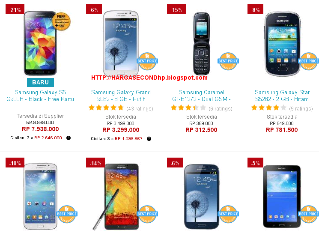
Task: Click the -15% discount badge on Caramel phone
Action: [176, 9]
